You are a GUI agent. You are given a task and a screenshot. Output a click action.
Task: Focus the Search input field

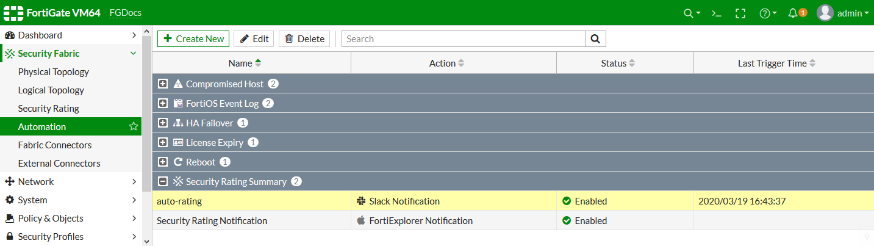463,38
